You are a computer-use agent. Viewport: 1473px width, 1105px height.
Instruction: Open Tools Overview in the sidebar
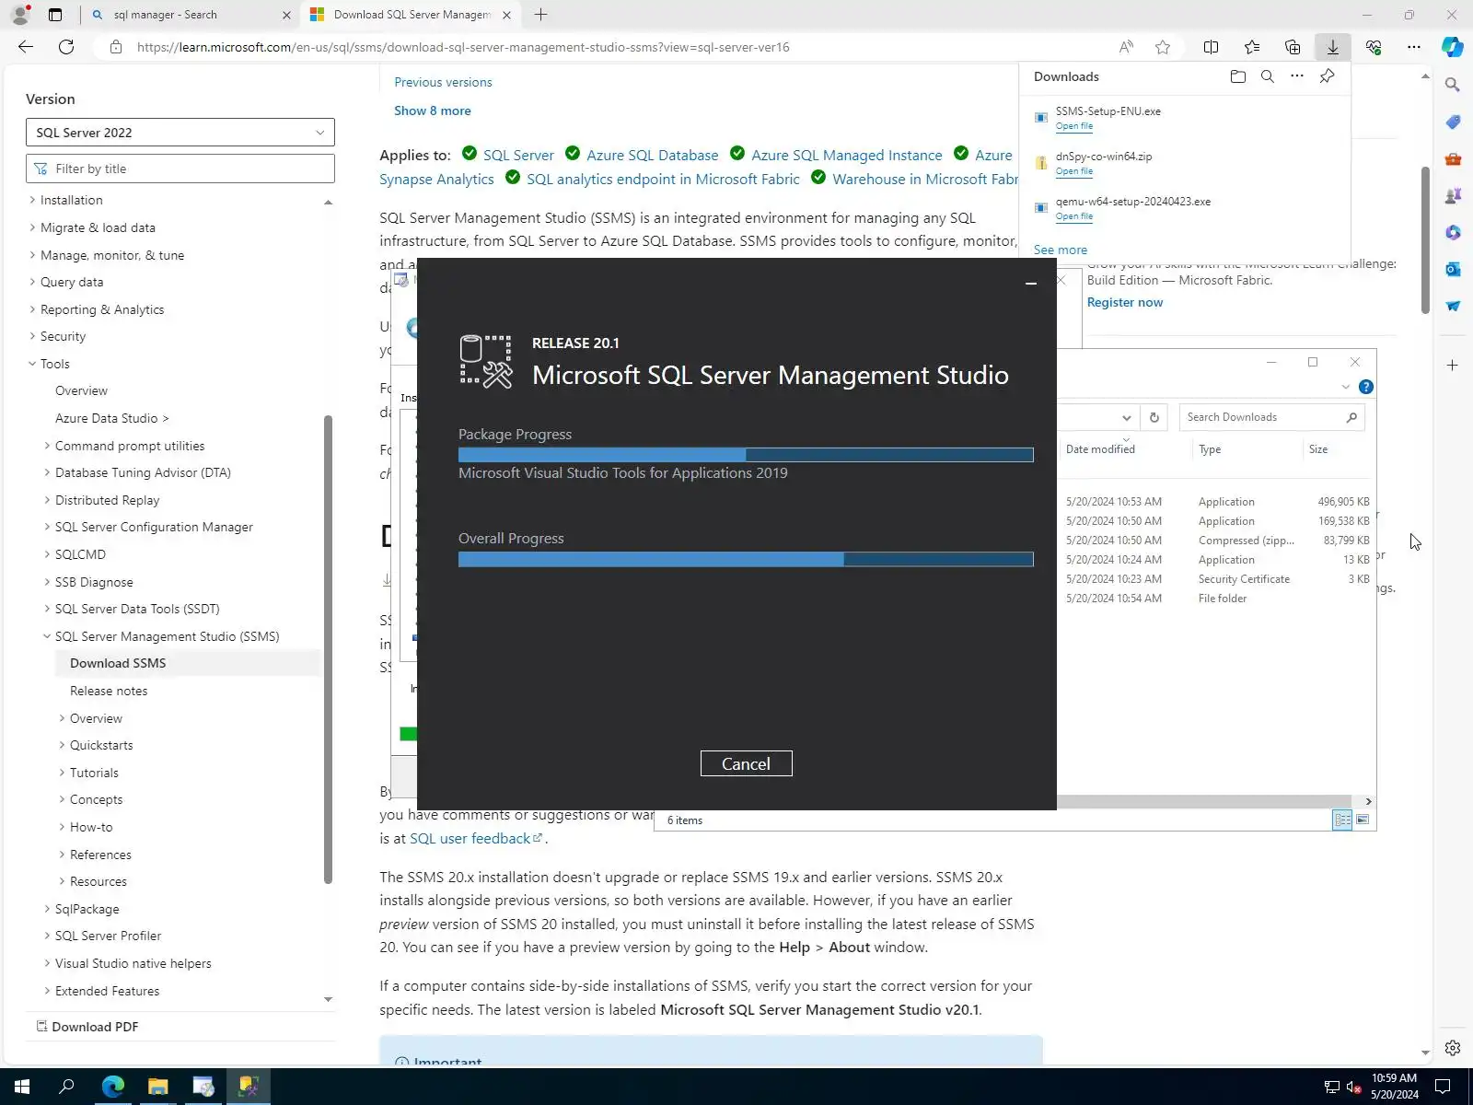tap(81, 390)
